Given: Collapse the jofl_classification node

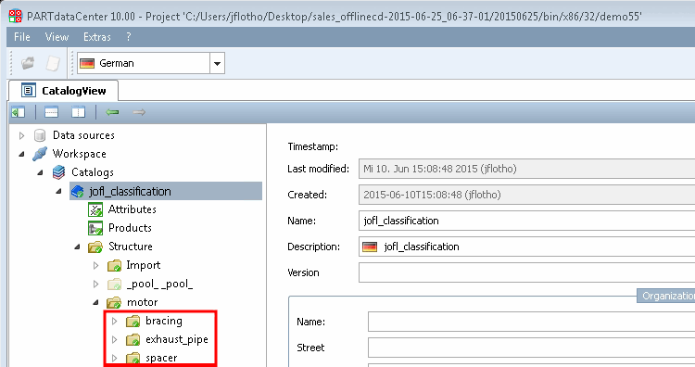Looking at the screenshot, I should pyautogui.click(x=59, y=192).
